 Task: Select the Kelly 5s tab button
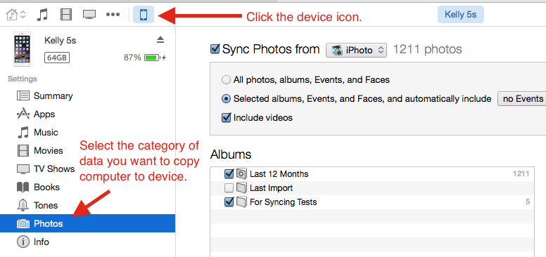[x=460, y=15]
